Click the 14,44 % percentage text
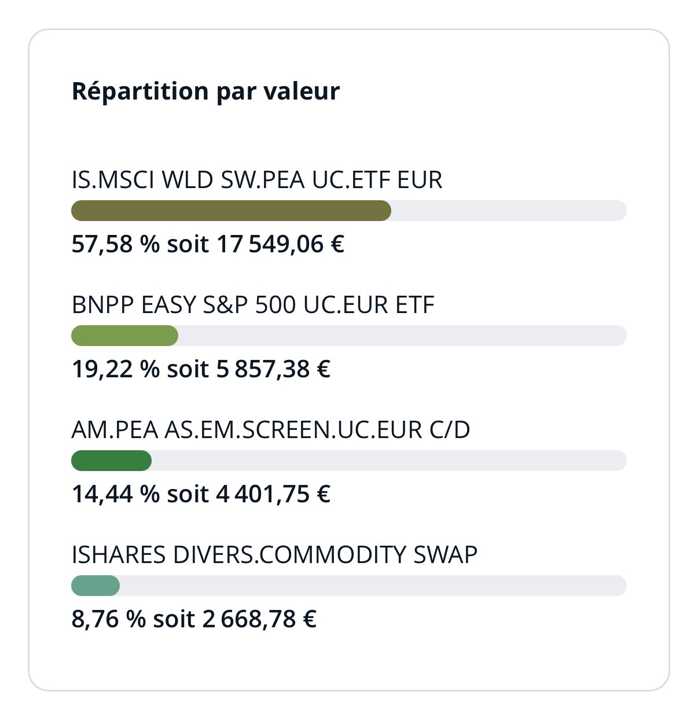The height and width of the screenshot is (728, 698). coord(115,494)
